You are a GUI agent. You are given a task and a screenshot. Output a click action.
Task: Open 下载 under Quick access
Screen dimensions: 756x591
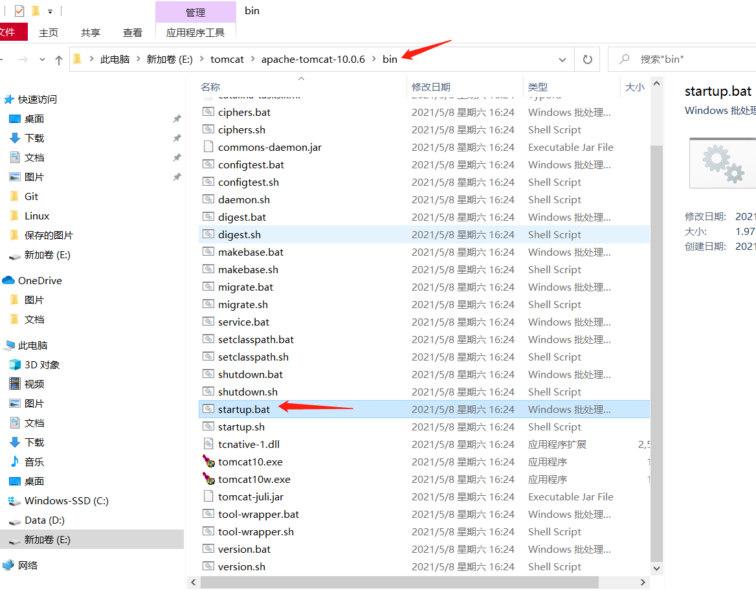(34, 138)
